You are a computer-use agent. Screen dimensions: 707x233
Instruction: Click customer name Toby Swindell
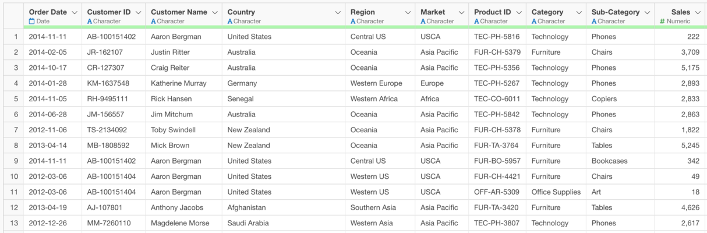174,130
